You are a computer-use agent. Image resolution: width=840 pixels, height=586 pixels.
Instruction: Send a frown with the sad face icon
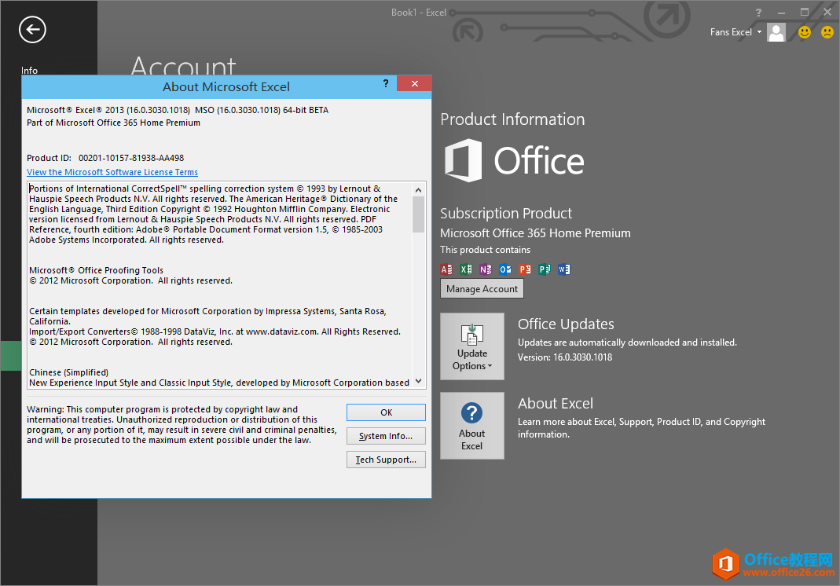pos(827,32)
